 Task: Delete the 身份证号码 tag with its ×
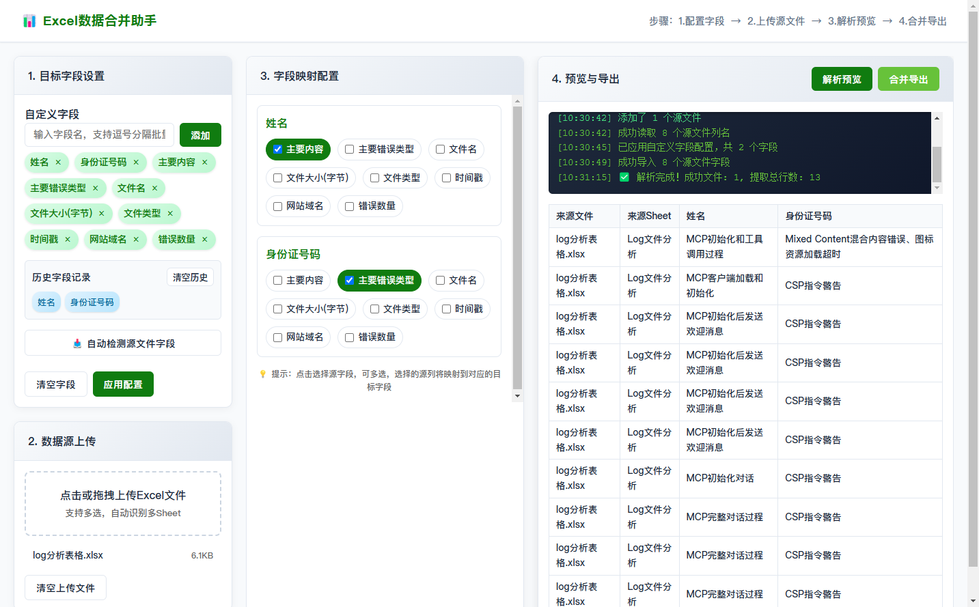pyautogui.click(x=136, y=163)
